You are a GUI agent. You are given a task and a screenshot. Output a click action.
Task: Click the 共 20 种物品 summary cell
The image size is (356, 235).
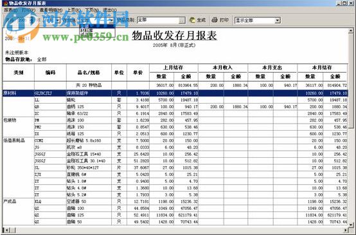pyautogui.click(x=89, y=86)
